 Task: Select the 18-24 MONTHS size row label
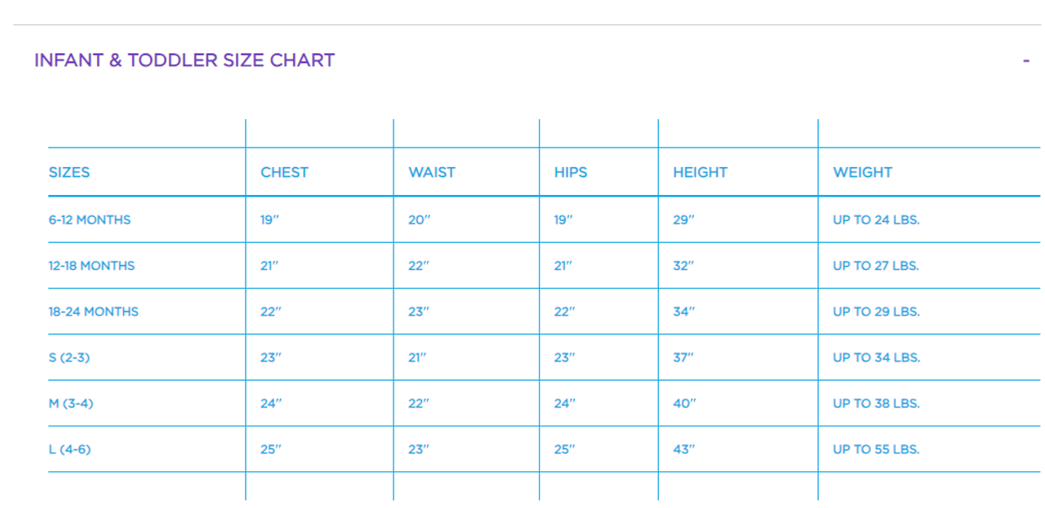click(x=93, y=311)
